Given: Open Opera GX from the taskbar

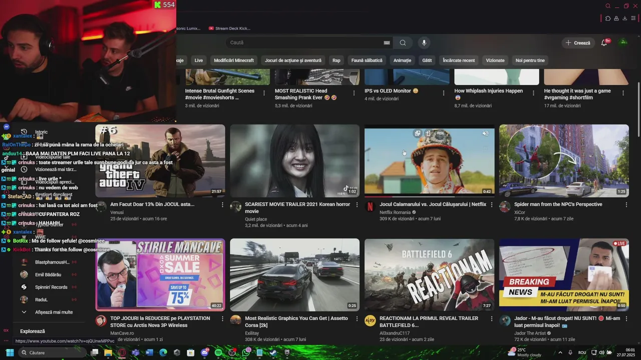Looking at the screenshot, I should [x=122, y=352].
